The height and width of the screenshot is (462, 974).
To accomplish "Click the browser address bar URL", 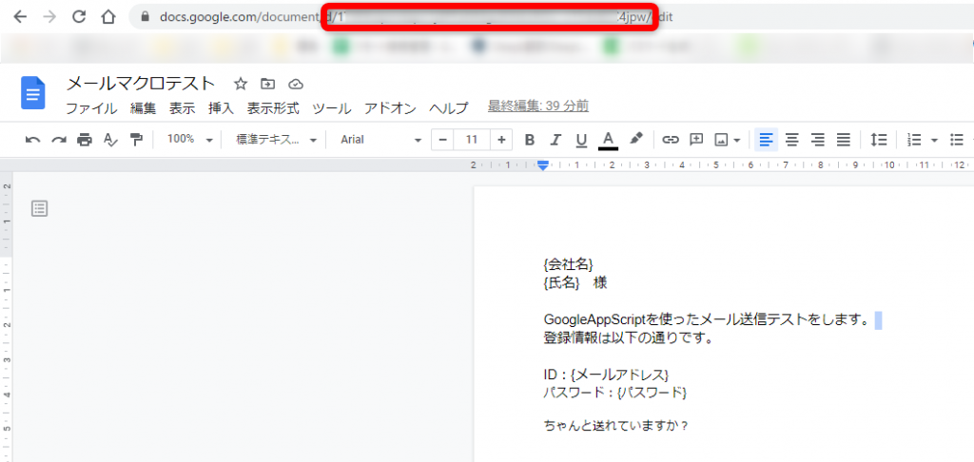I will (415, 17).
